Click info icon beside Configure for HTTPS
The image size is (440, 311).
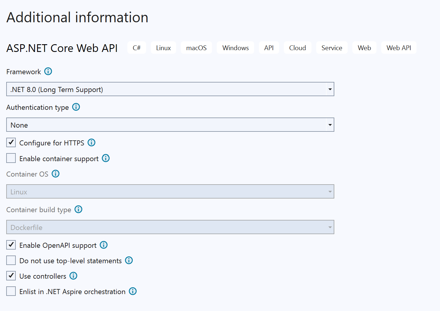pyautogui.click(x=91, y=143)
